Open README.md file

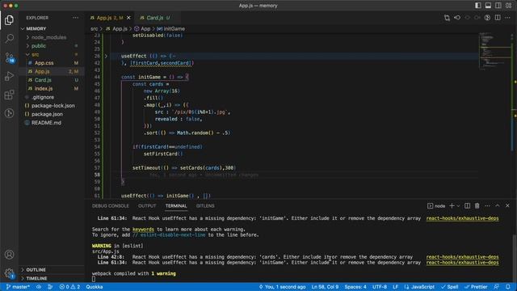(52, 123)
